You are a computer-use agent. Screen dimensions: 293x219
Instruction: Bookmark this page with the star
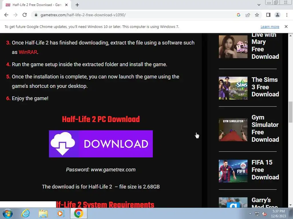pyautogui.click(x=257, y=15)
